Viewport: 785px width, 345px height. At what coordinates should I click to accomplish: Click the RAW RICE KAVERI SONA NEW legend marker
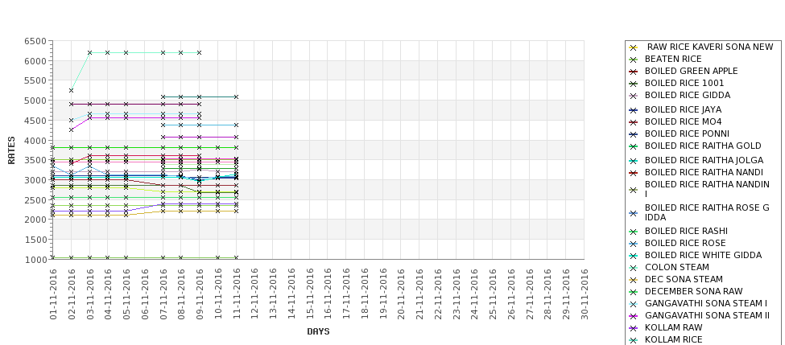[634, 47]
